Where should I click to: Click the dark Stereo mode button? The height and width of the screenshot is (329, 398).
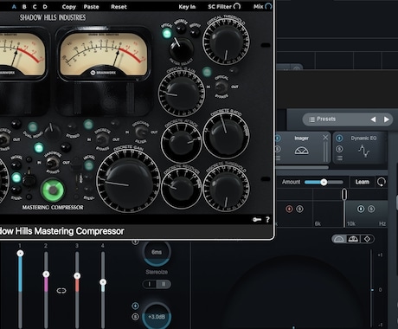coord(71,126)
